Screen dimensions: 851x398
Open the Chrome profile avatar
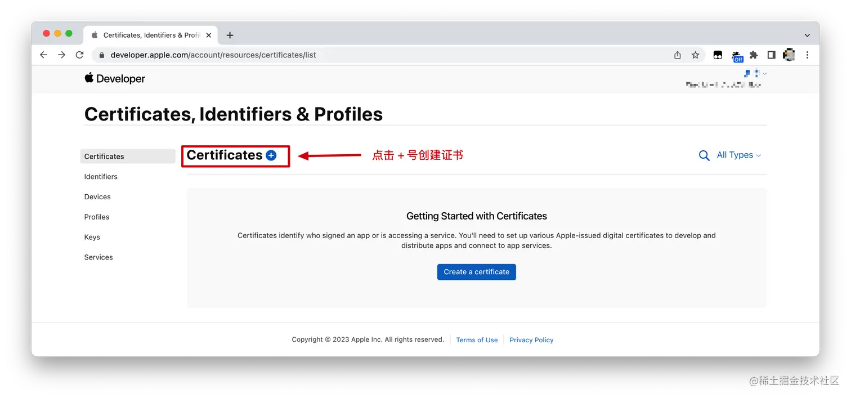click(x=789, y=55)
